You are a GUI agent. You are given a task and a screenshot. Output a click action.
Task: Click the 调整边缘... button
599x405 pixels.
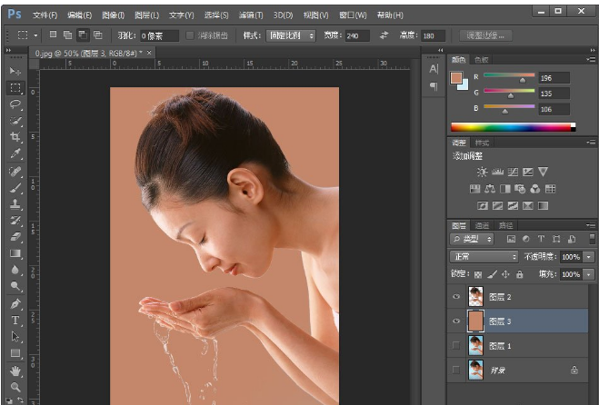click(x=487, y=35)
